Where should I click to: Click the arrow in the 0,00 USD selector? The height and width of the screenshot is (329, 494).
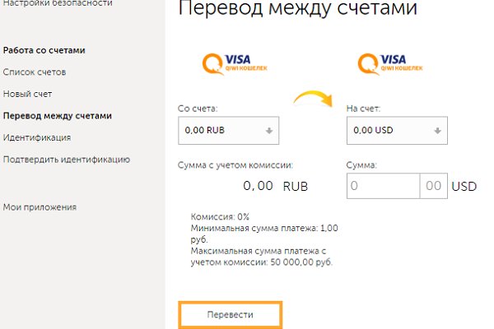[440, 130]
